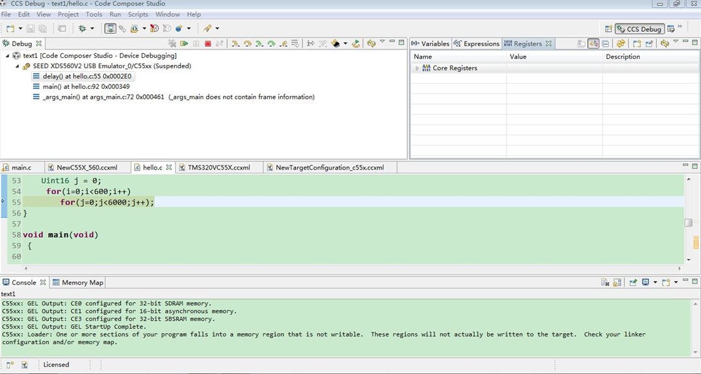Click the Pin to debug context icon in Registers
Screen dimensions: 701x374
pyautogui.click(x=649, y=44)
